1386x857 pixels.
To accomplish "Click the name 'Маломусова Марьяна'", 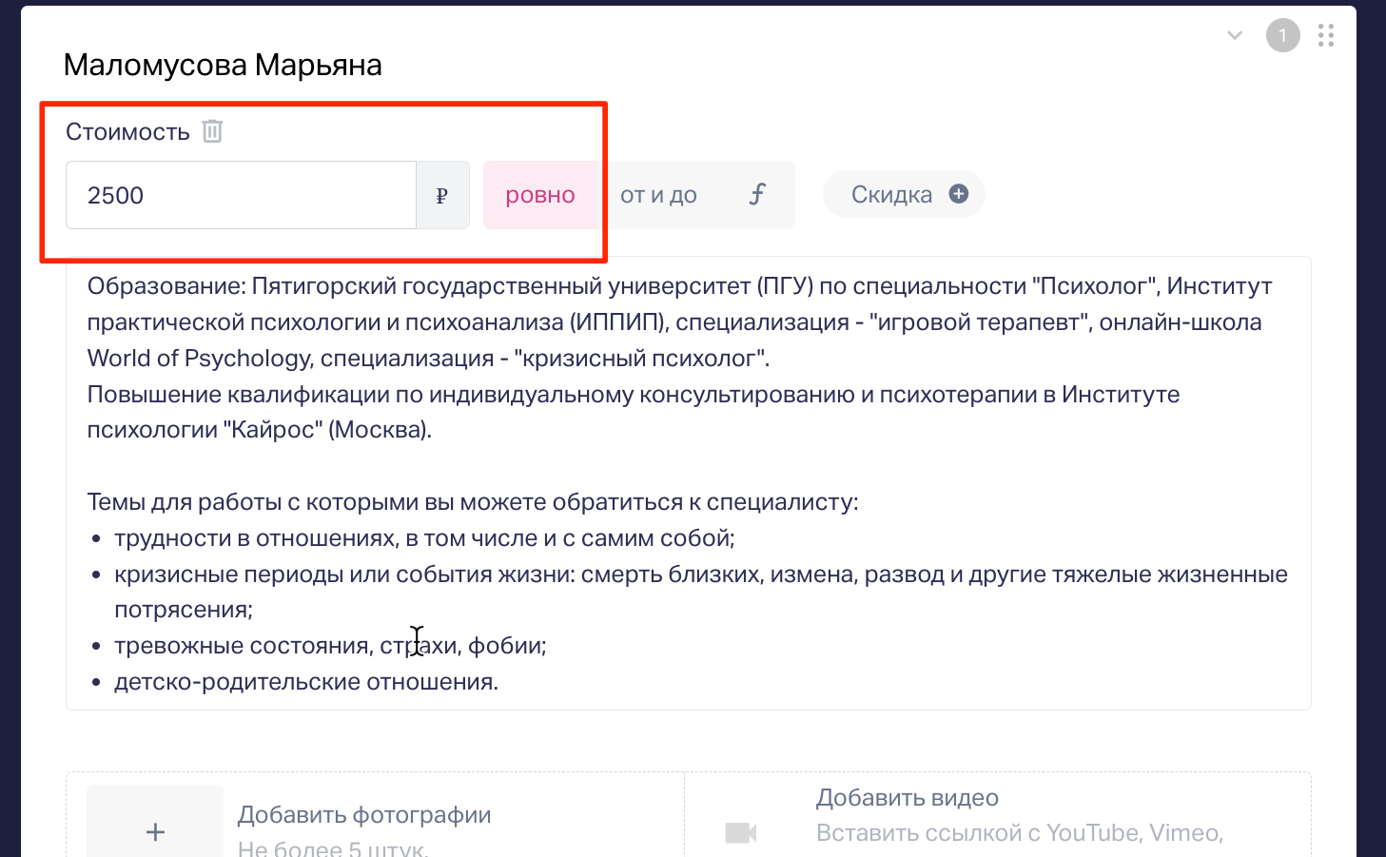I will point(223,65).
